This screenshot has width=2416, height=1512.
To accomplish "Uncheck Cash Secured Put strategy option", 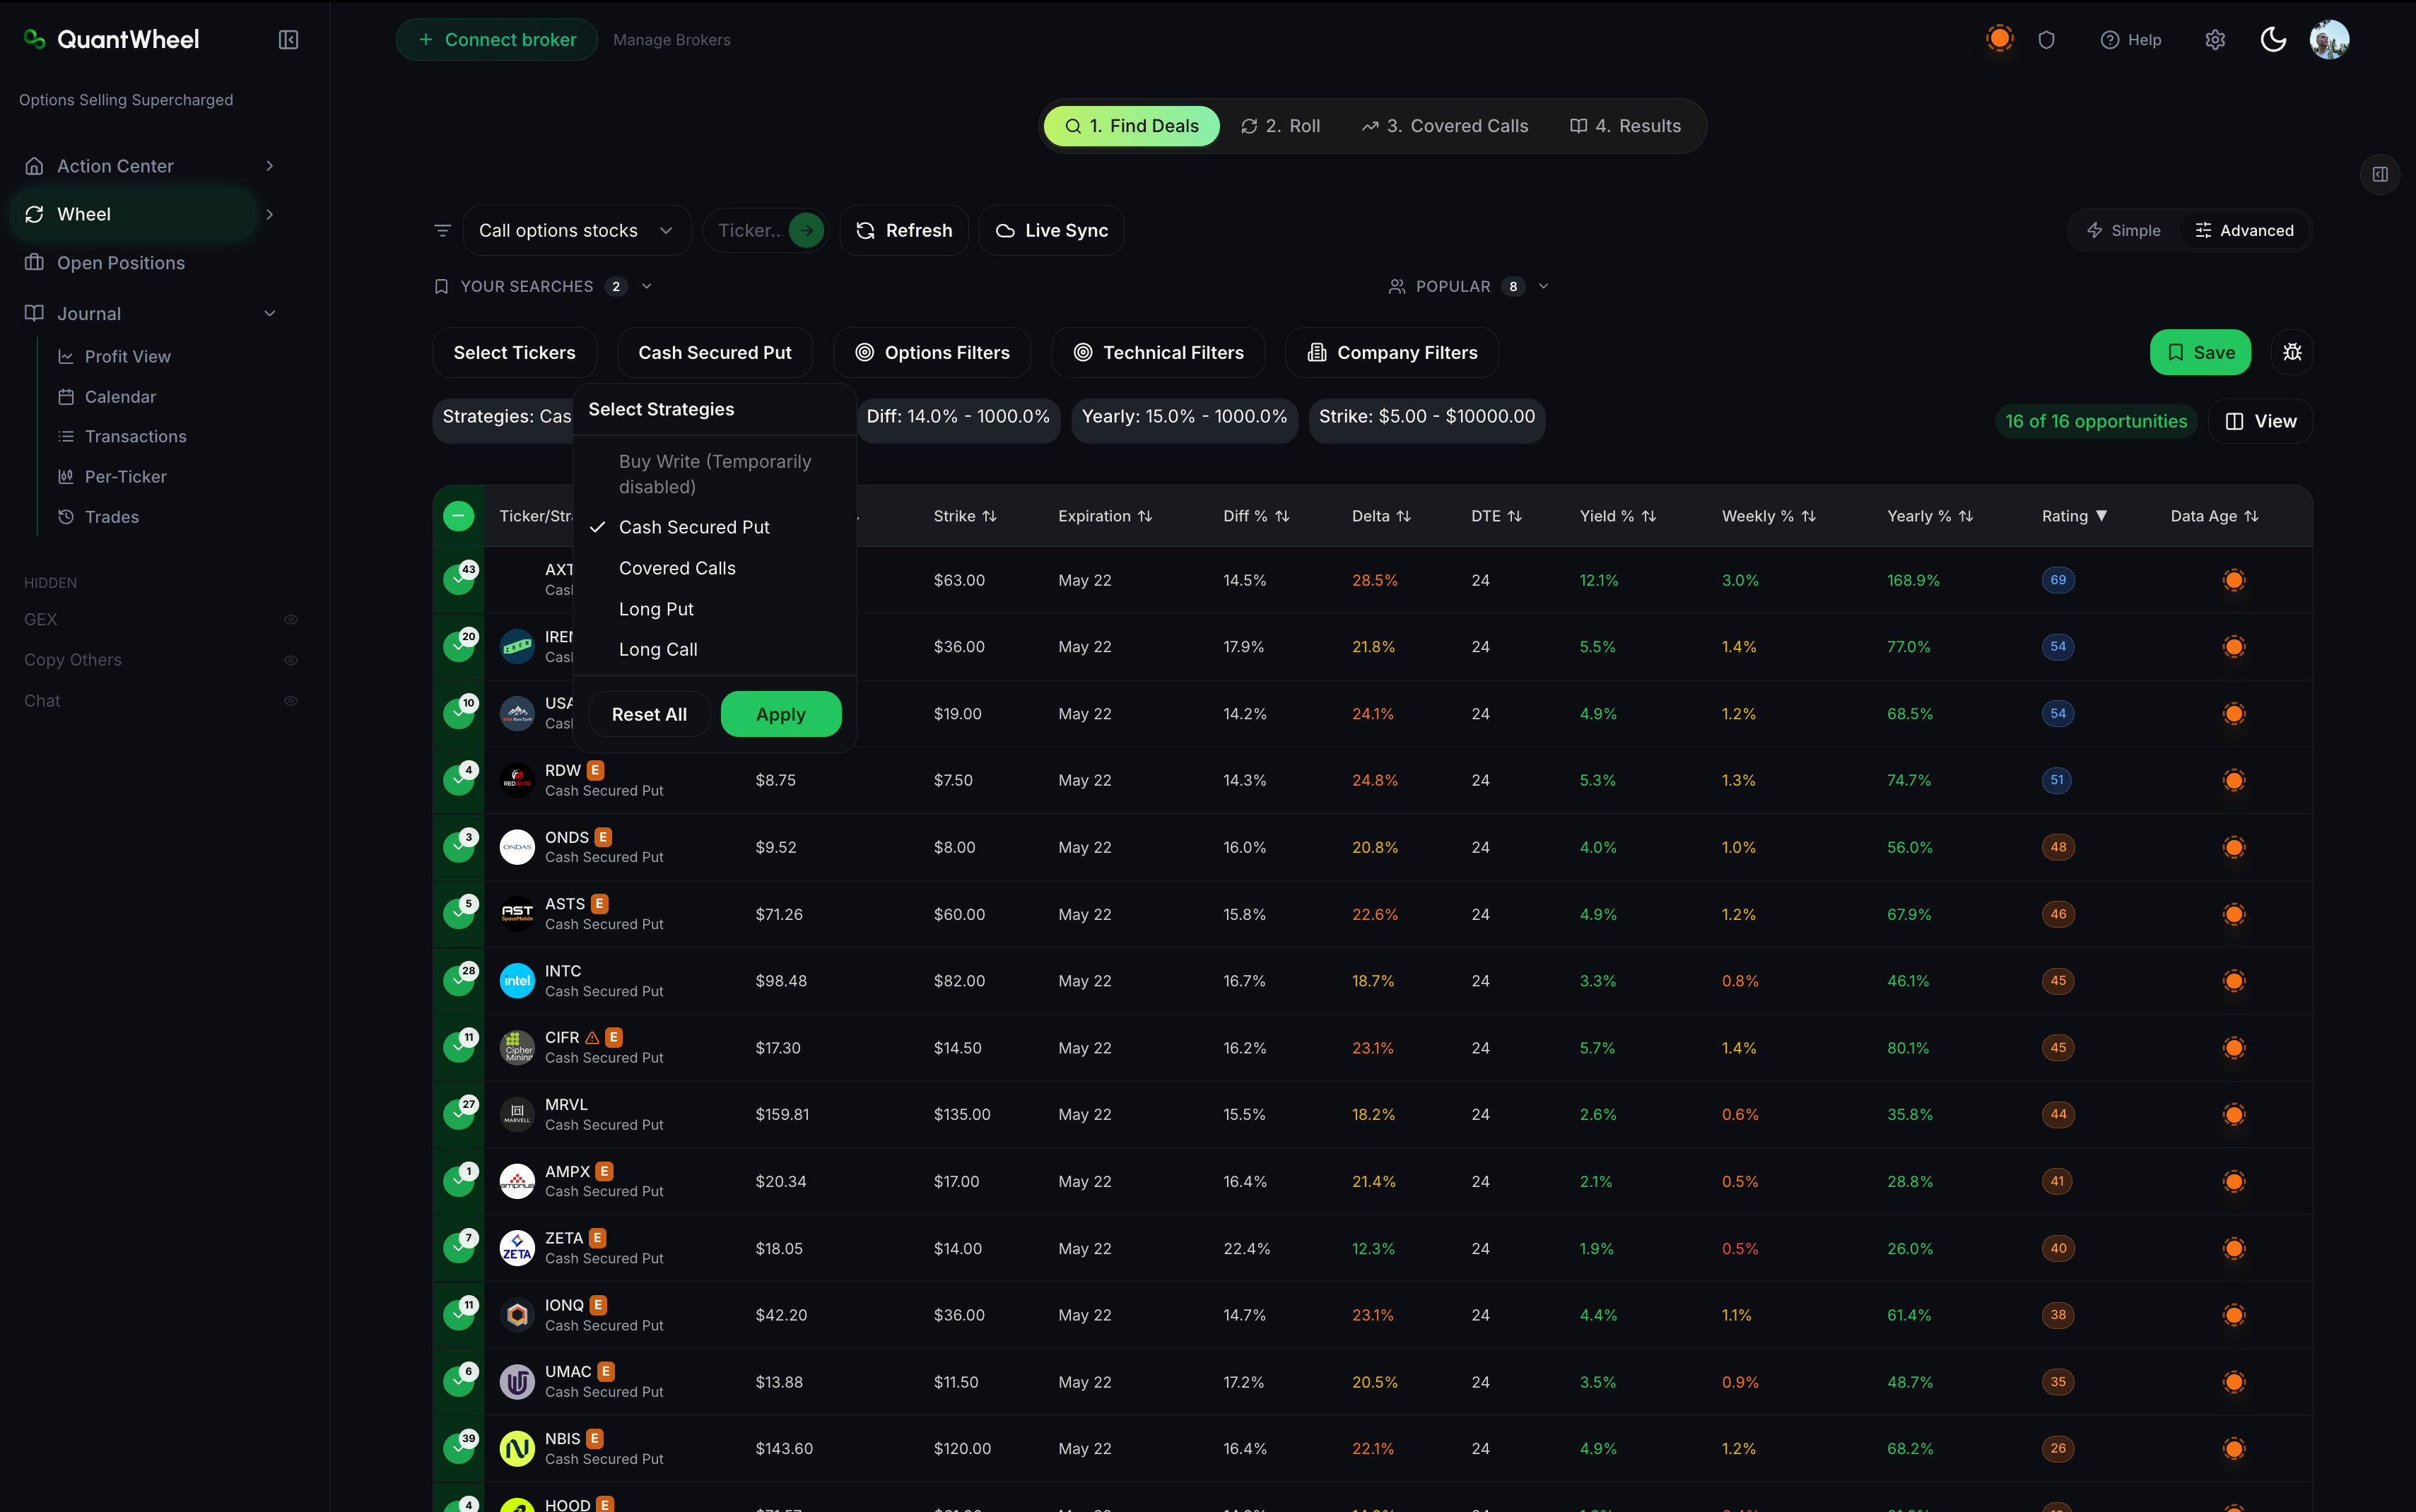I will [715, 527].
